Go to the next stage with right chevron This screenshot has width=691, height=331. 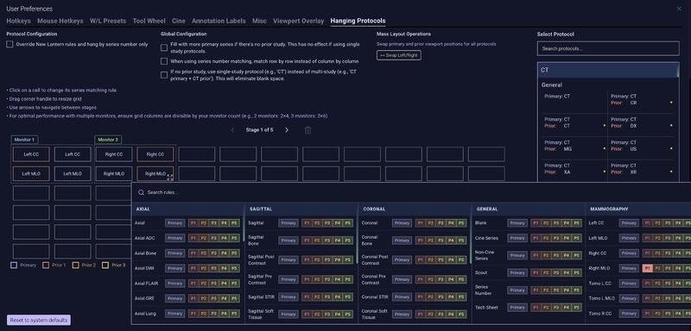287,130
